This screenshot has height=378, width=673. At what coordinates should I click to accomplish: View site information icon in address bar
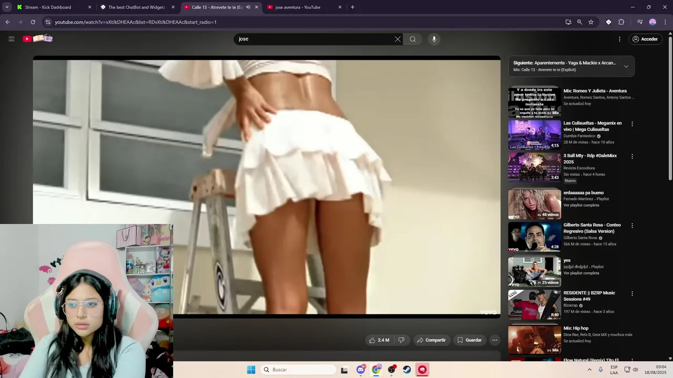tap(48, 22)
